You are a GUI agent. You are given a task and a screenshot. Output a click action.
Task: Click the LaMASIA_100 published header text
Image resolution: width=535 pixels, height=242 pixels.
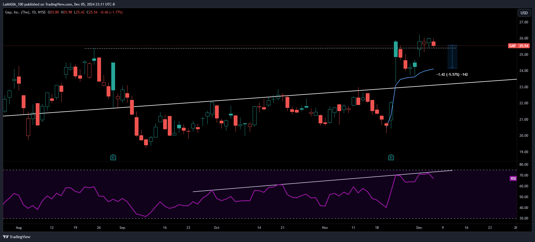(59, 4)
